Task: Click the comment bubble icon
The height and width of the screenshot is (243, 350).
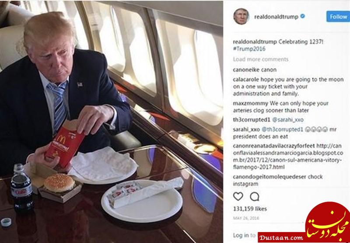Action: pos(255,196)
